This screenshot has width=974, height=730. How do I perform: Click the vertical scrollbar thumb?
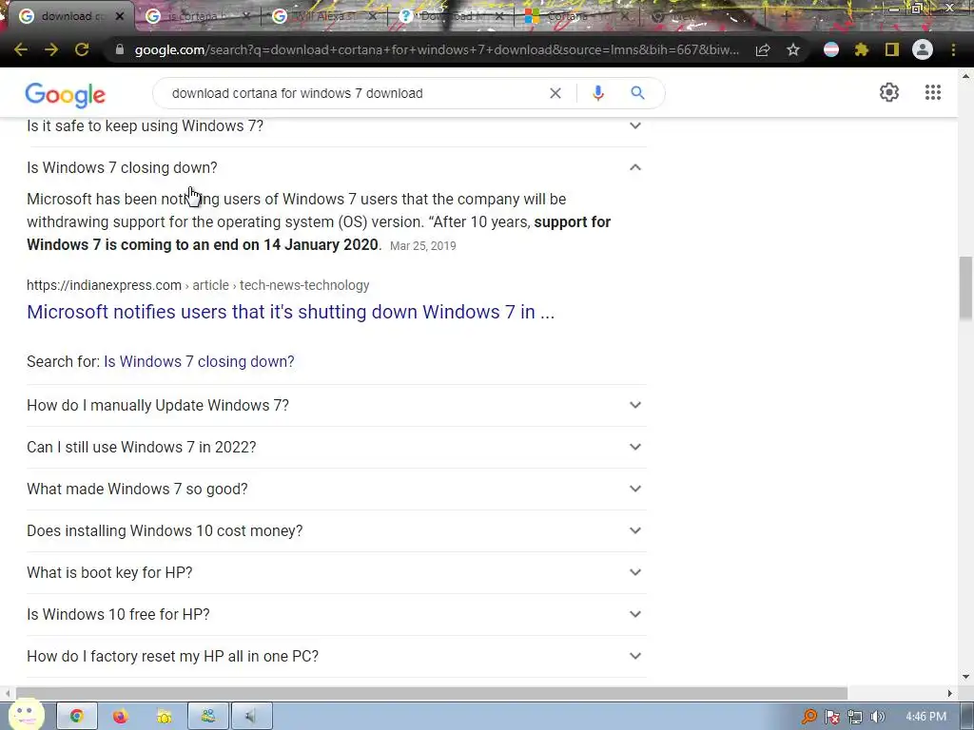(965, 289)
